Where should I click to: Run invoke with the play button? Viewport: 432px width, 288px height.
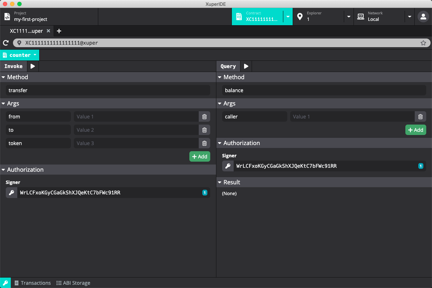[x=33, y=66]
